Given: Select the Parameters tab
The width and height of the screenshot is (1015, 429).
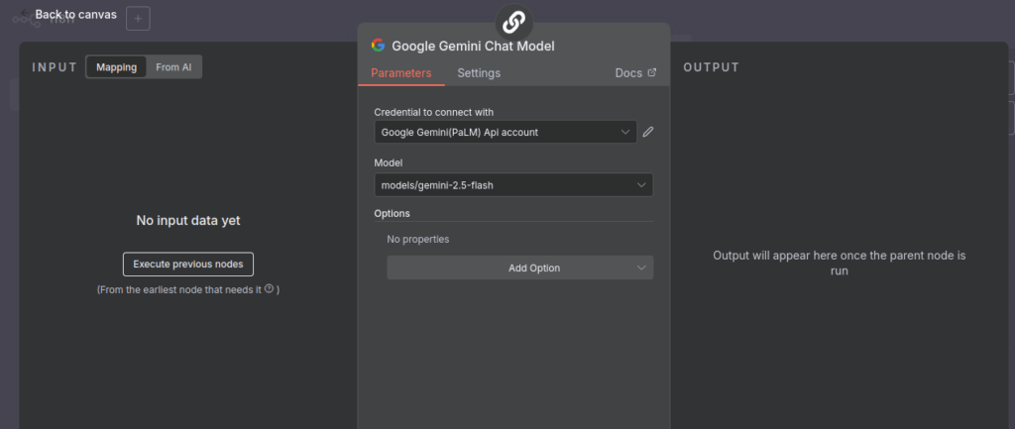Looking at the screenshot, I should click(x=401, y=73).
